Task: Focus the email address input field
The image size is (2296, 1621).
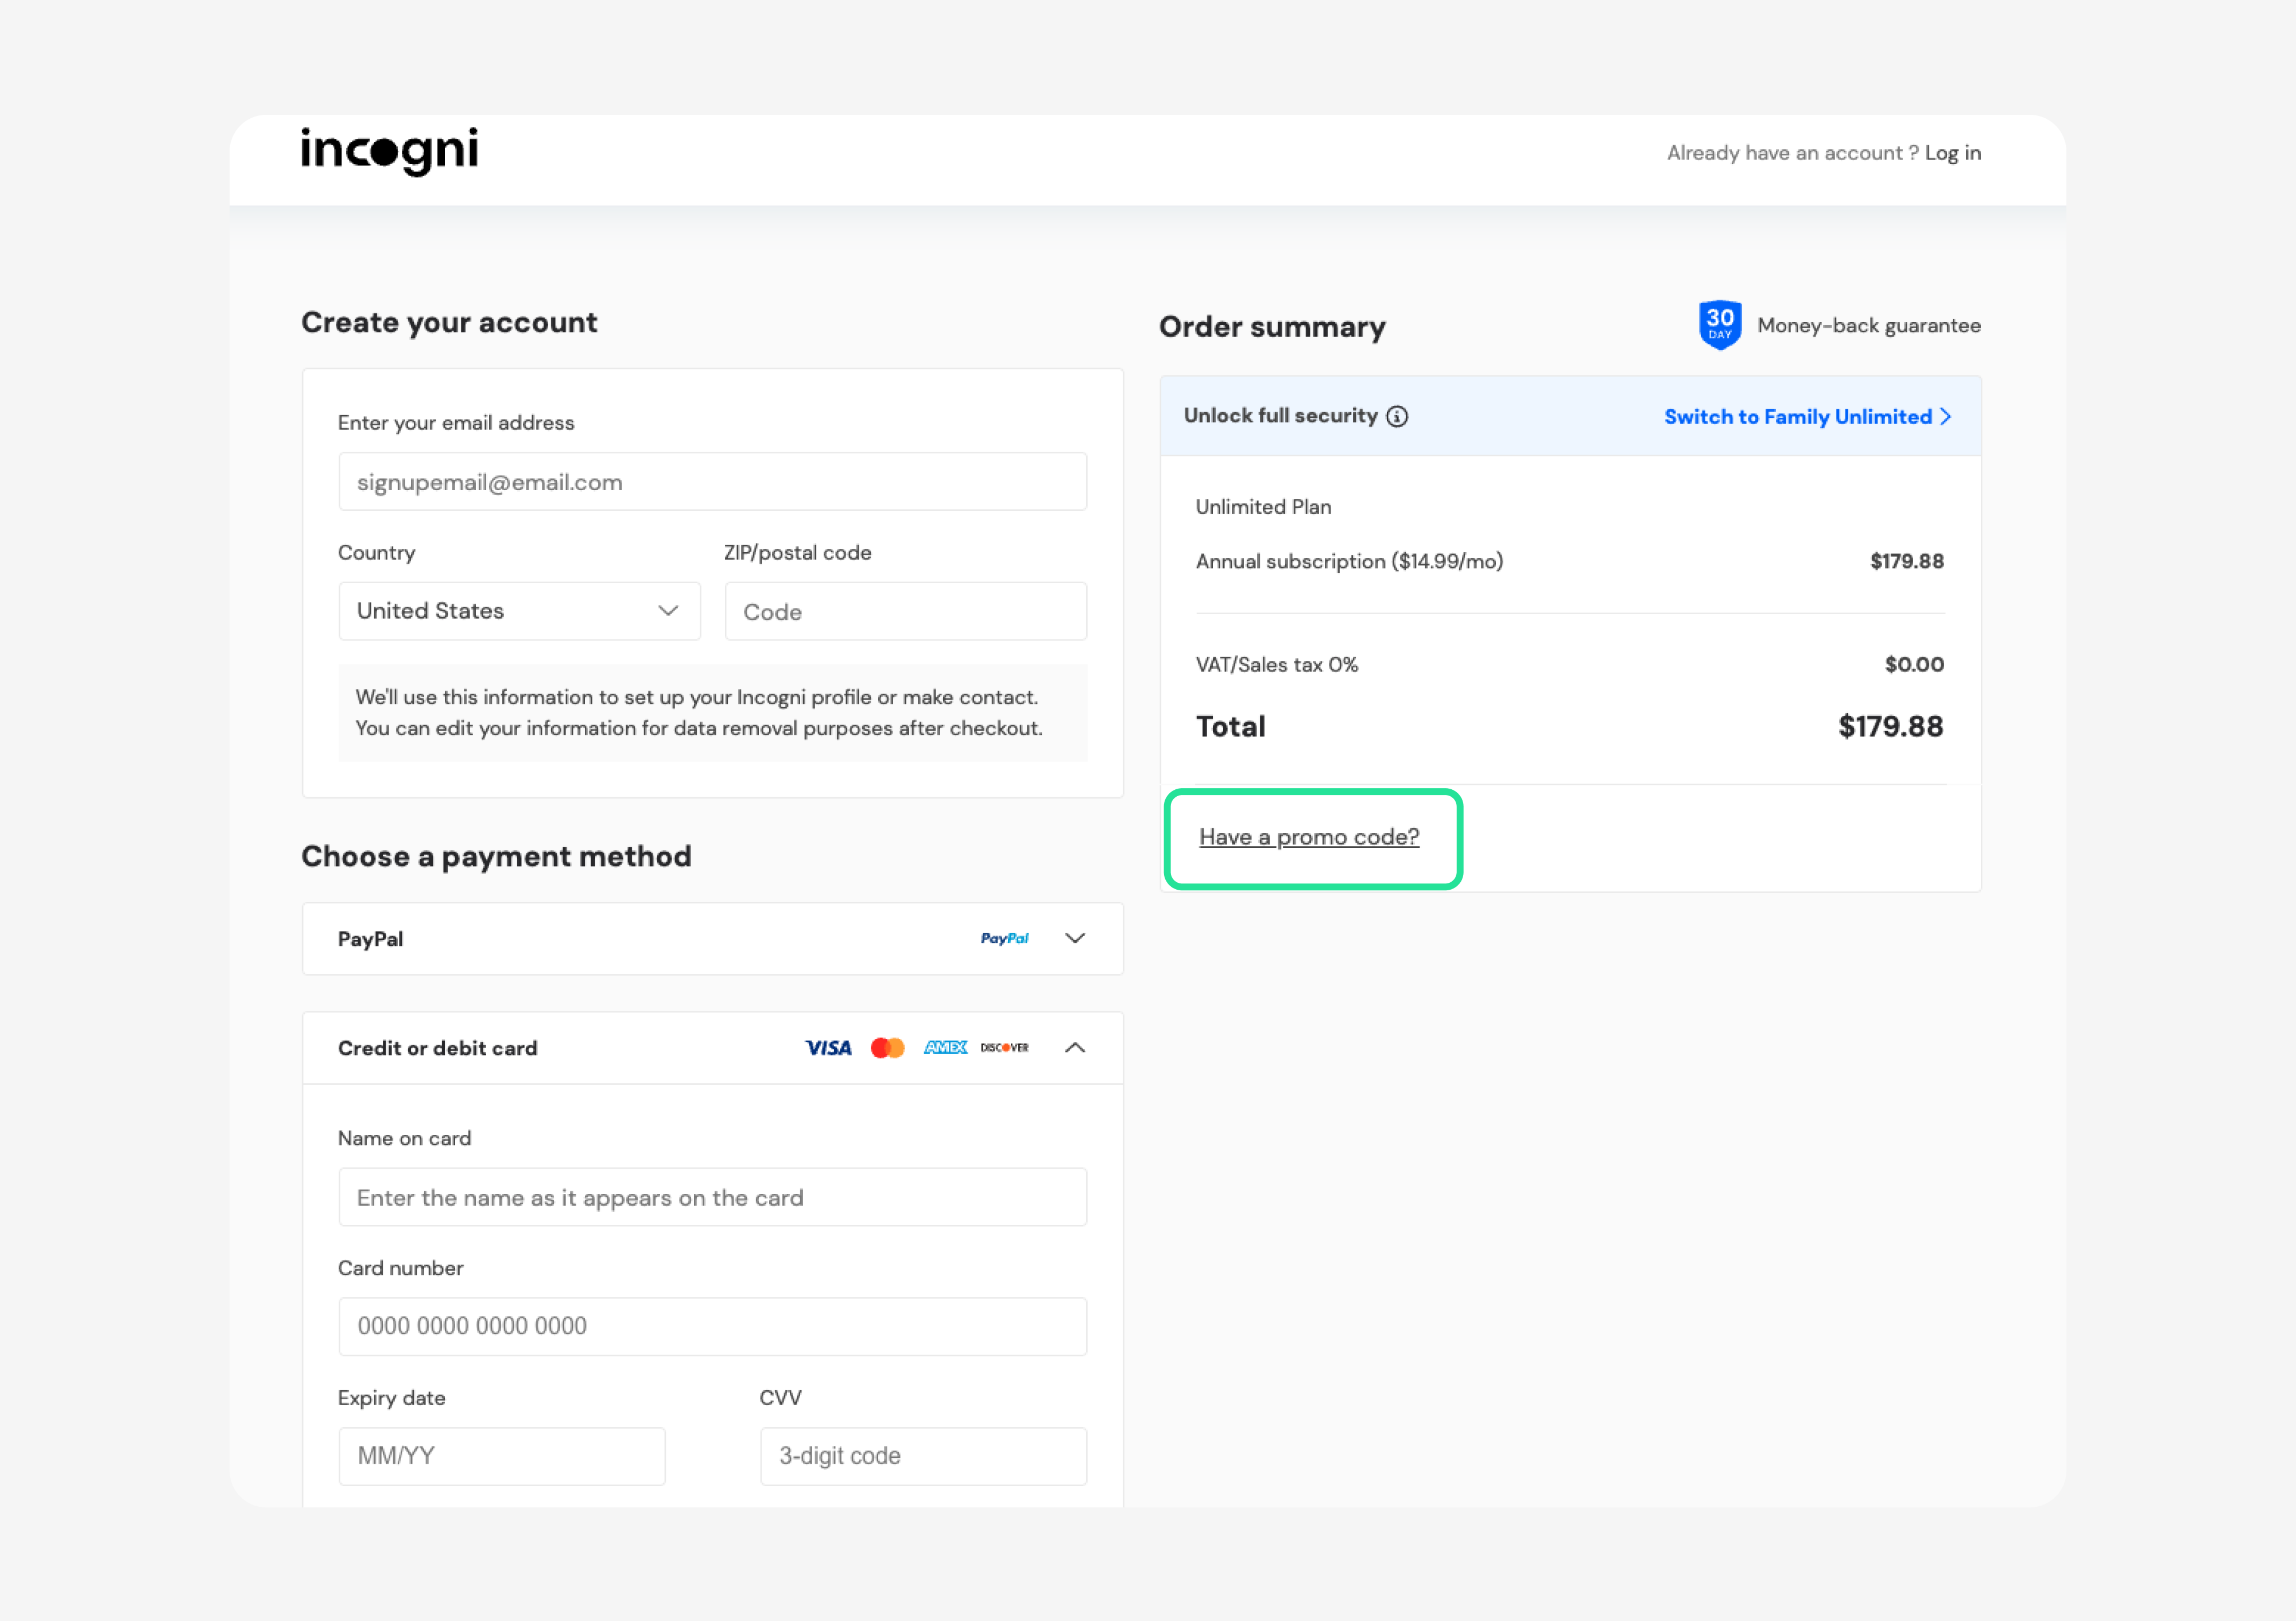Action: coord(712,482)
